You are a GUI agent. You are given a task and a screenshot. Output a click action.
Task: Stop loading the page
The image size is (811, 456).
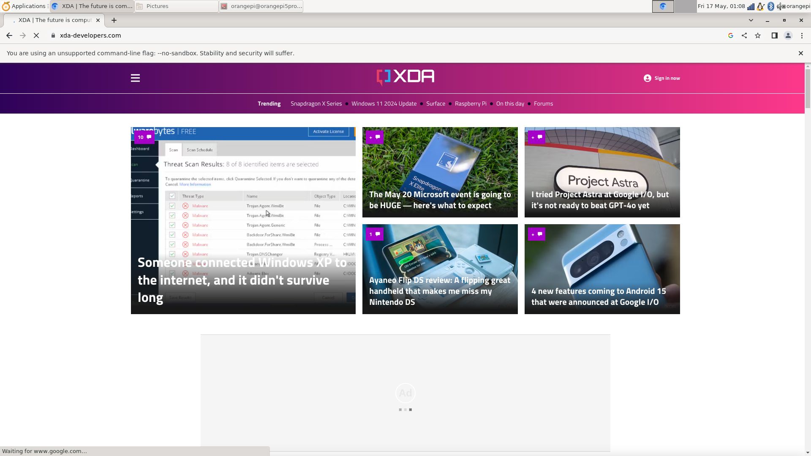36,35
